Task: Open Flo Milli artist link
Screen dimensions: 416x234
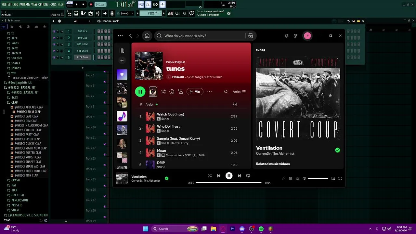Action: pos(199,155)
